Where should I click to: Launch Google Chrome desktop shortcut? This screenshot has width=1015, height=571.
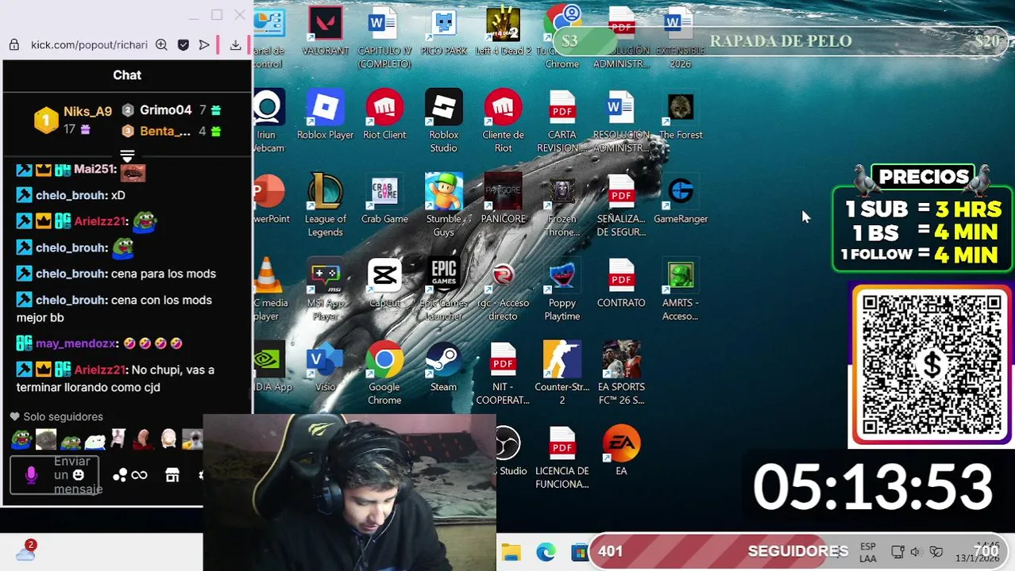coord(384,374)
